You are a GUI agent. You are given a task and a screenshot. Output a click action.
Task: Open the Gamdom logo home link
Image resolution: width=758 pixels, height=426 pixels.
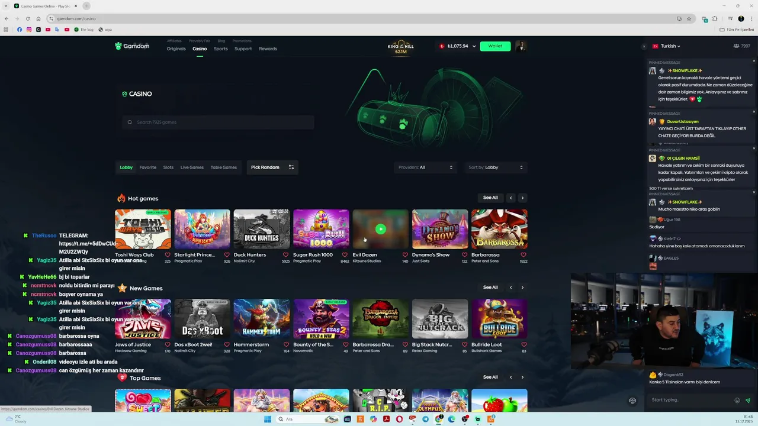(132, 46)
